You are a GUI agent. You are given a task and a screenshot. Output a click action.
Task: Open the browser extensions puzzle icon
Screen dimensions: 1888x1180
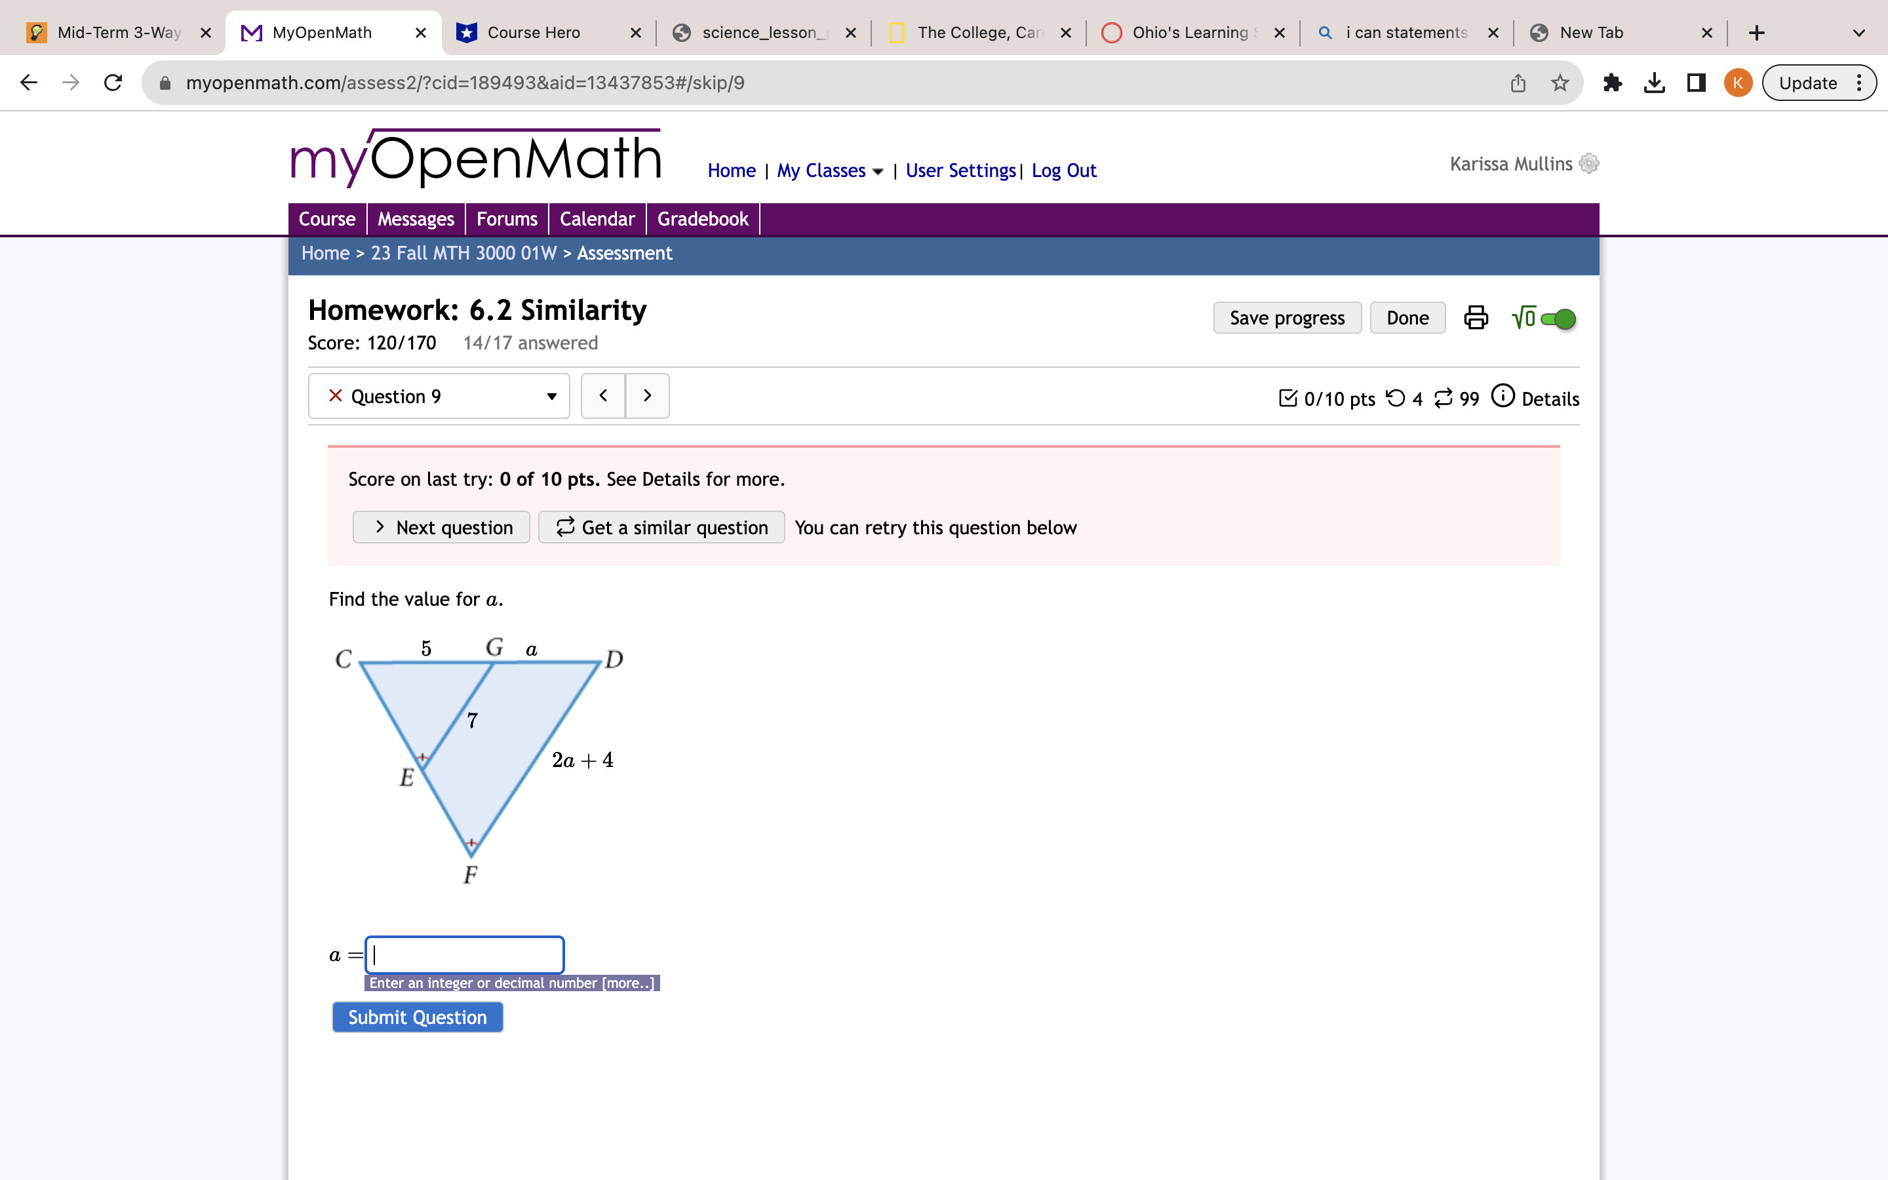tap(1613, 82)
